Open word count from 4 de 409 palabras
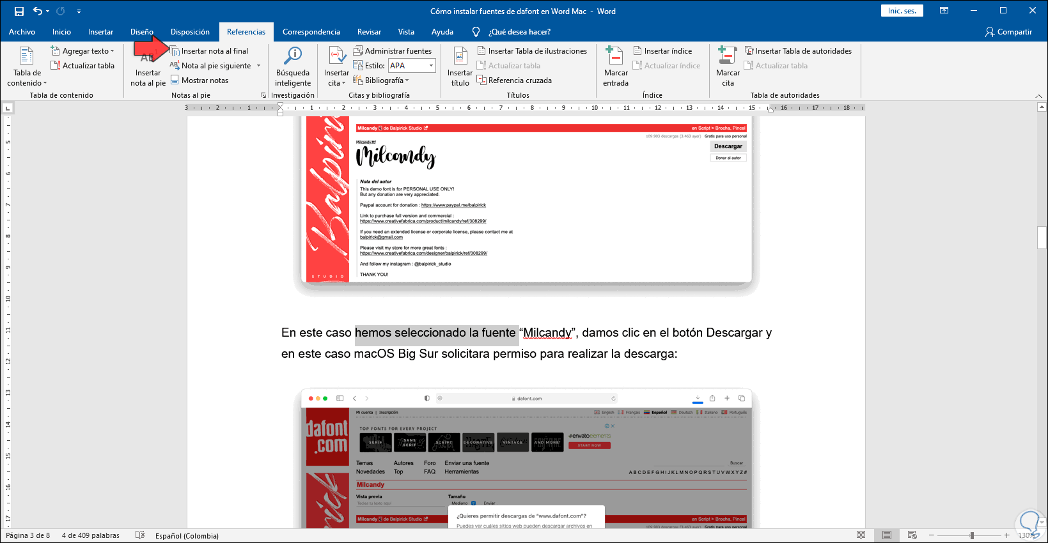The height and width of the screenshot is (543, 1048). click(91, 535)
